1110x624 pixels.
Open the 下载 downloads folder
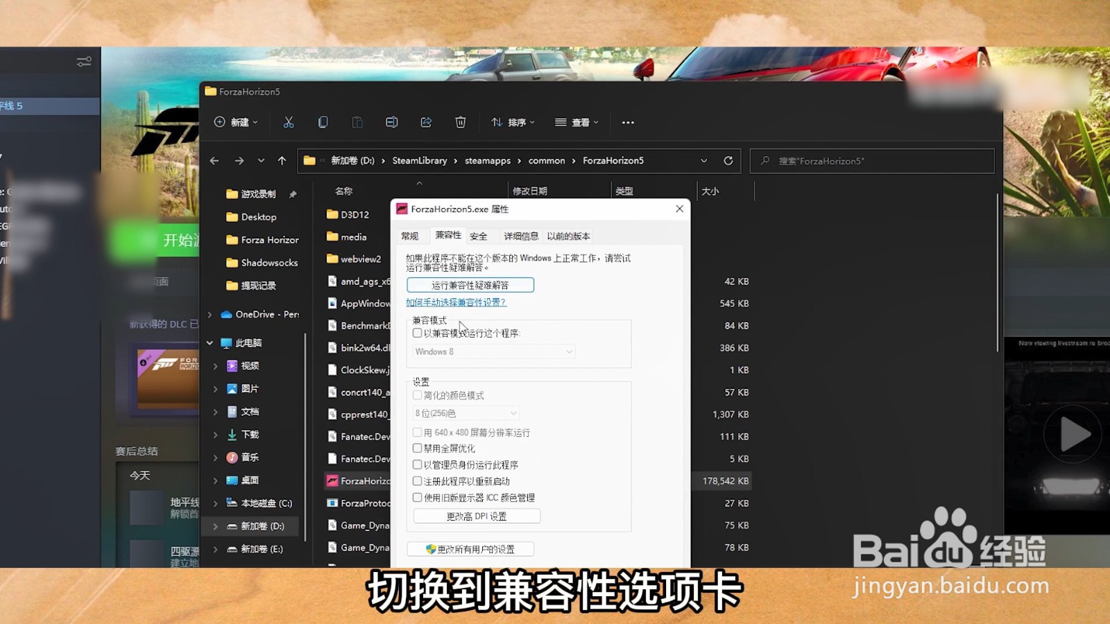tap(243, 434)
